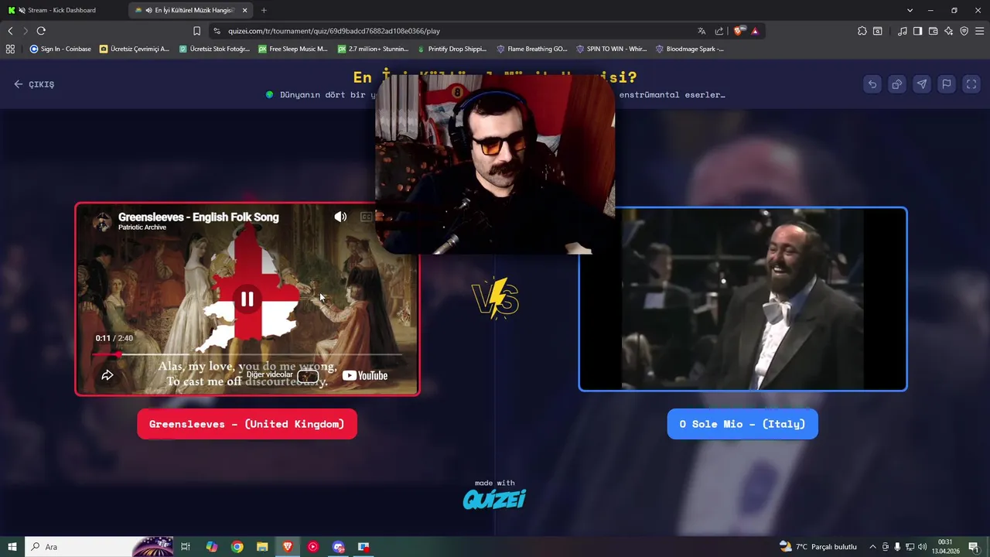990x557 pixels.
Task: Open the Discord icon in the taskbar
Action: click(x=338, y=547)
